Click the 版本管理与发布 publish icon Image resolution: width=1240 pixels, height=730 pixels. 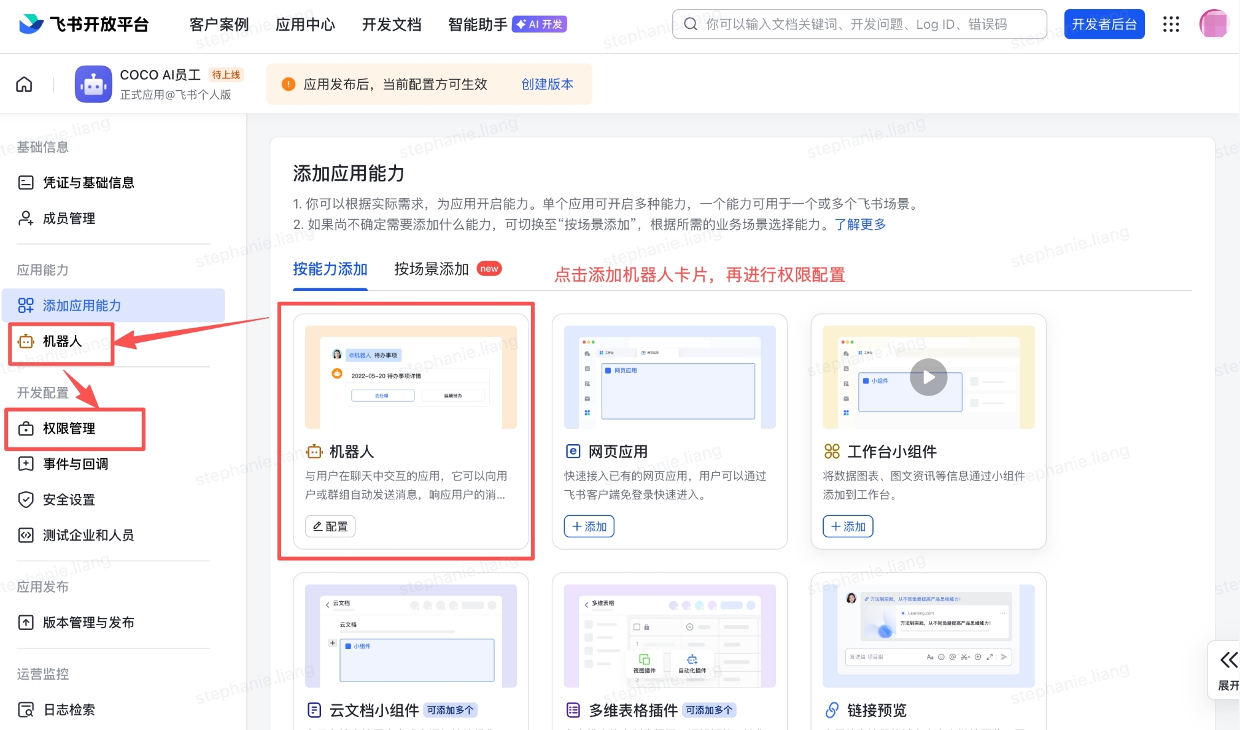26,622
